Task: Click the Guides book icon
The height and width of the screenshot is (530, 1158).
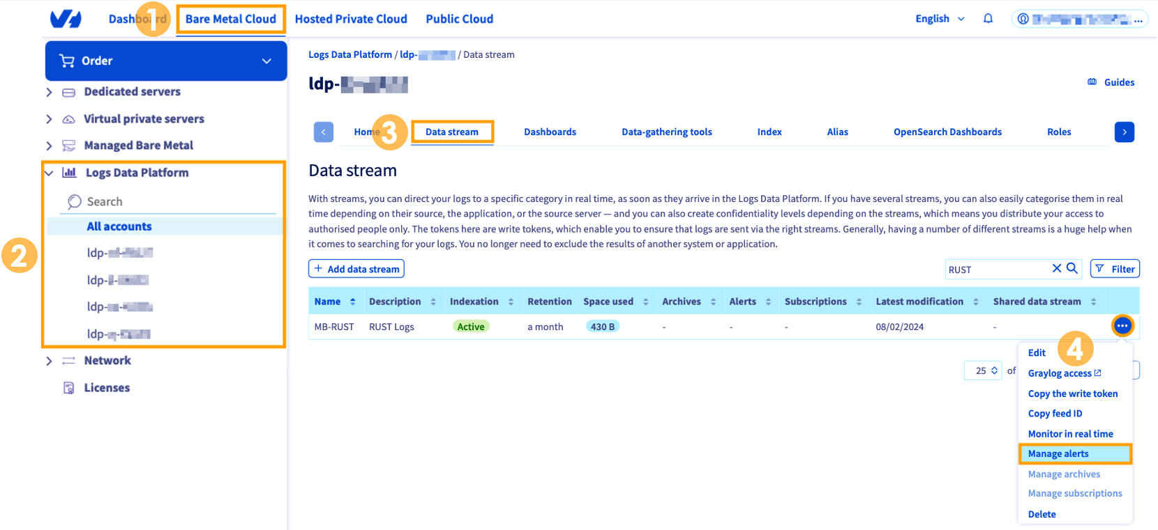Action: pos(1092,82)
